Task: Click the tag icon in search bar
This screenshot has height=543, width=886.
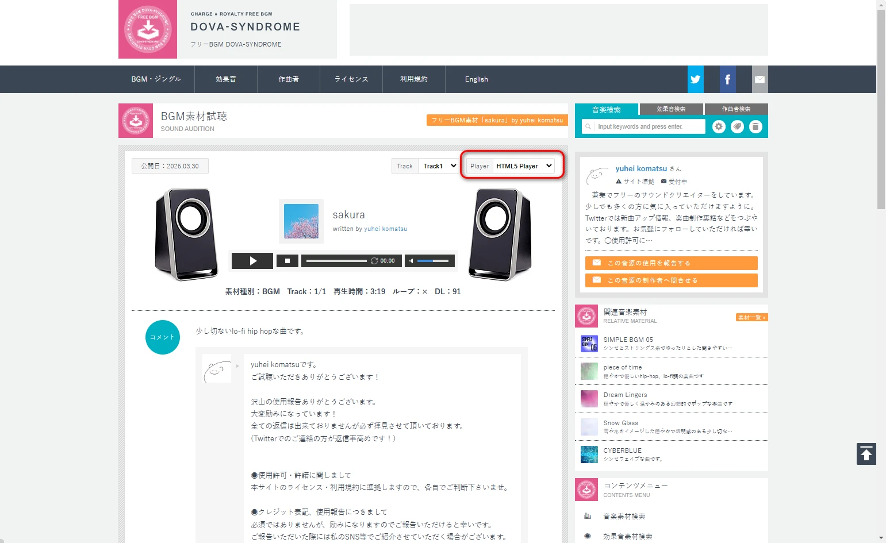Action: pos(737,126)
